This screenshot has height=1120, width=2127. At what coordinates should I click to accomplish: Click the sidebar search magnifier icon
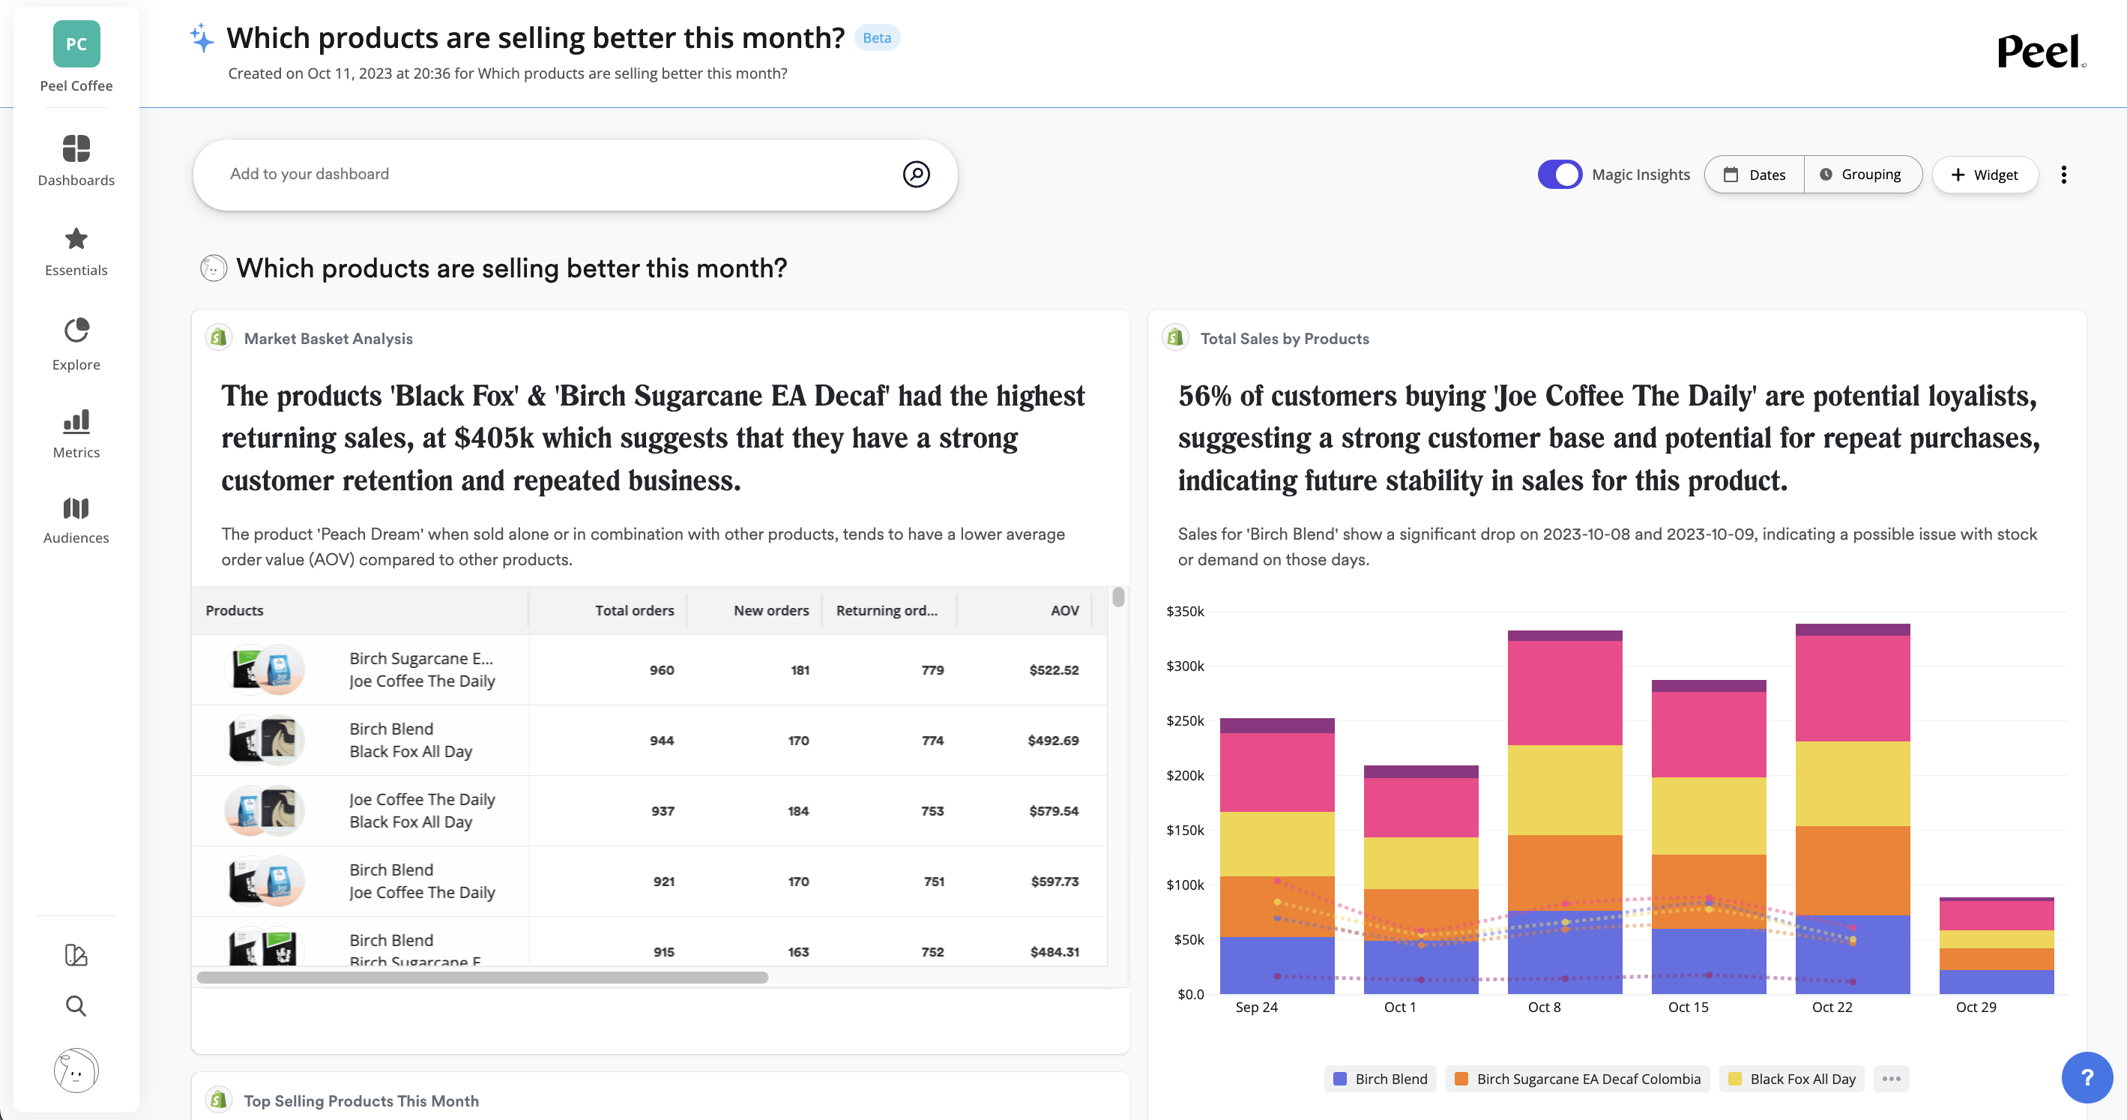pyautogui.click(x=76, y=1005)
